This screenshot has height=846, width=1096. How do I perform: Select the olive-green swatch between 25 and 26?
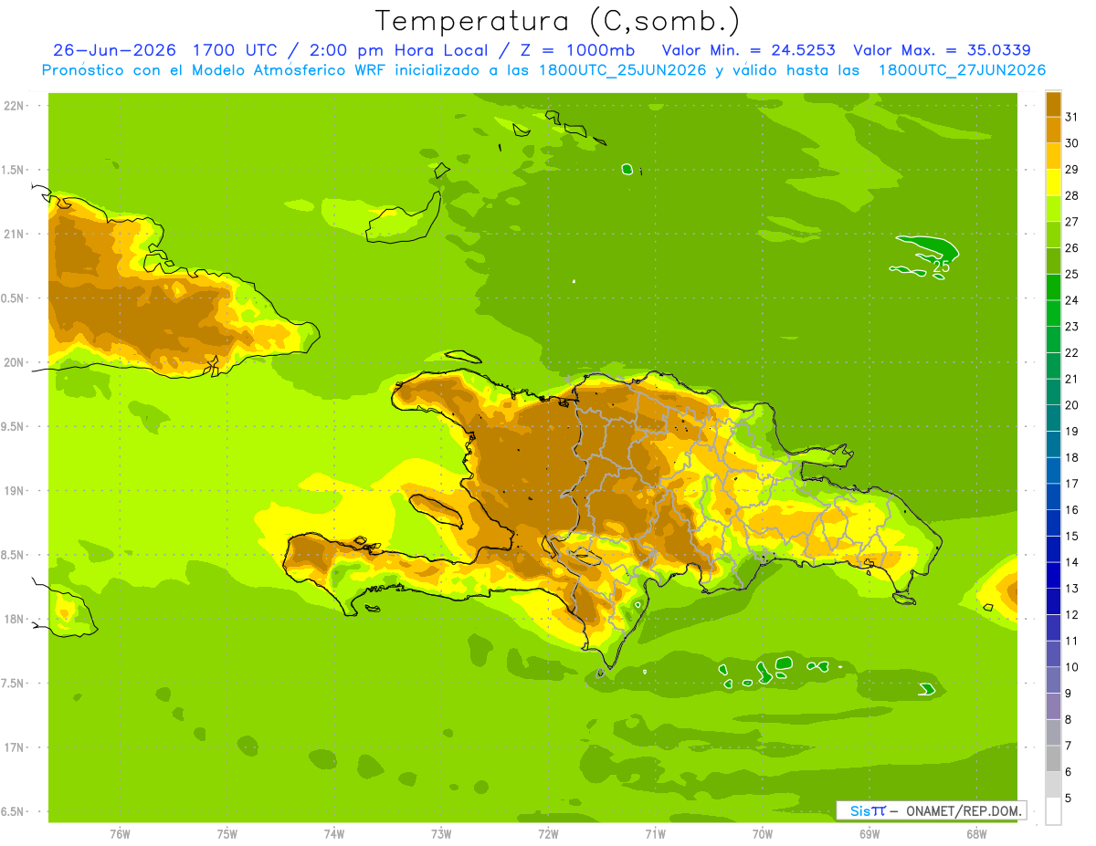1053,260
